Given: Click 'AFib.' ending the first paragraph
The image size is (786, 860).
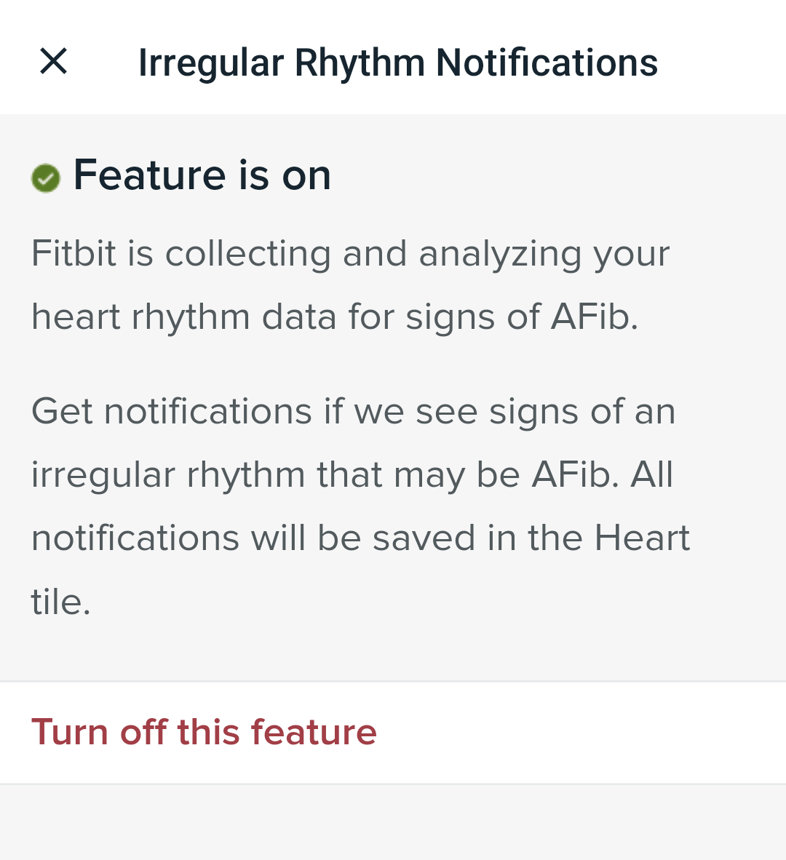Looking at the screenshot, I should (594, 316).
